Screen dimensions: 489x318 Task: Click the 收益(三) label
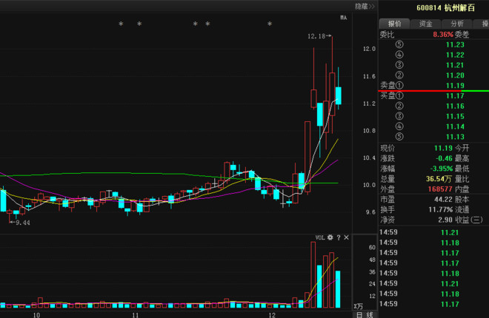(469, 220)
